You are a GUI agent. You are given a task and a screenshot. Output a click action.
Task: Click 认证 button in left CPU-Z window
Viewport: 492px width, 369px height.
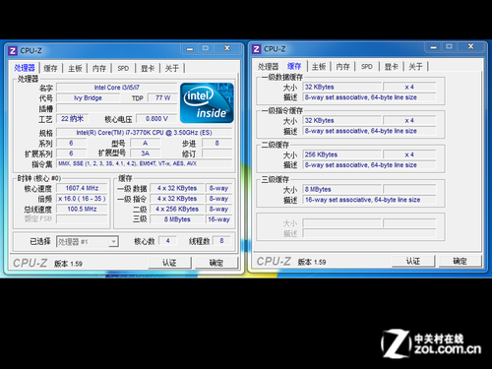tap(169, 263)
